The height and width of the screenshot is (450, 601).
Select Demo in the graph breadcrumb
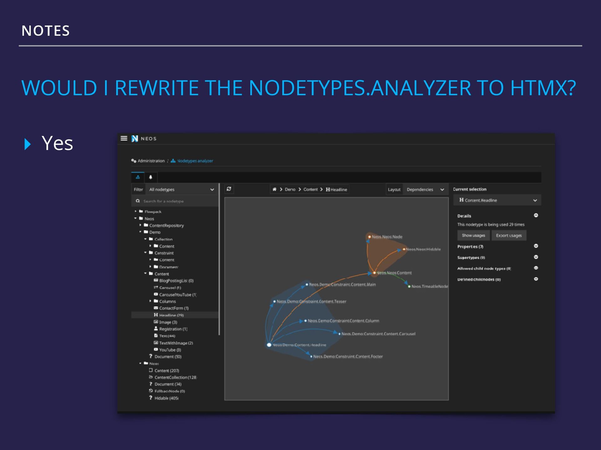pos(290,189)
